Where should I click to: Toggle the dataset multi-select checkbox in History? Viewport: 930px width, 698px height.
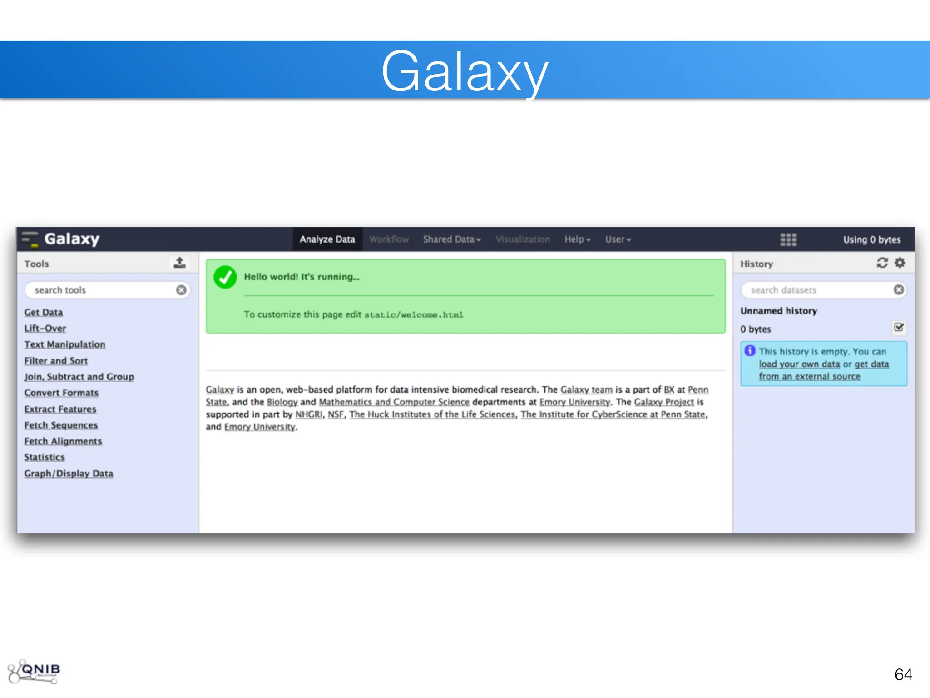[899, 328]
